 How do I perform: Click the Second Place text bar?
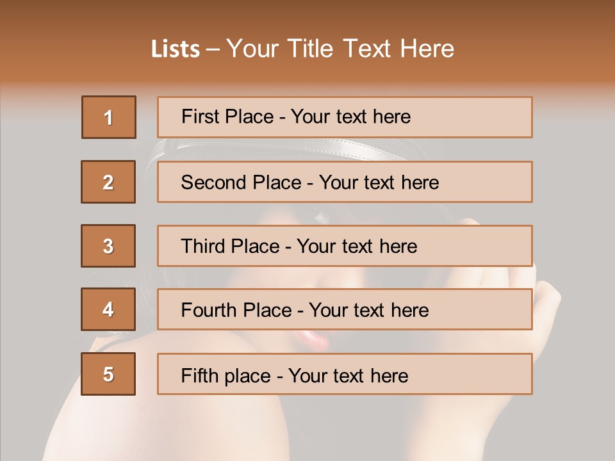click(x=345, y=182)
